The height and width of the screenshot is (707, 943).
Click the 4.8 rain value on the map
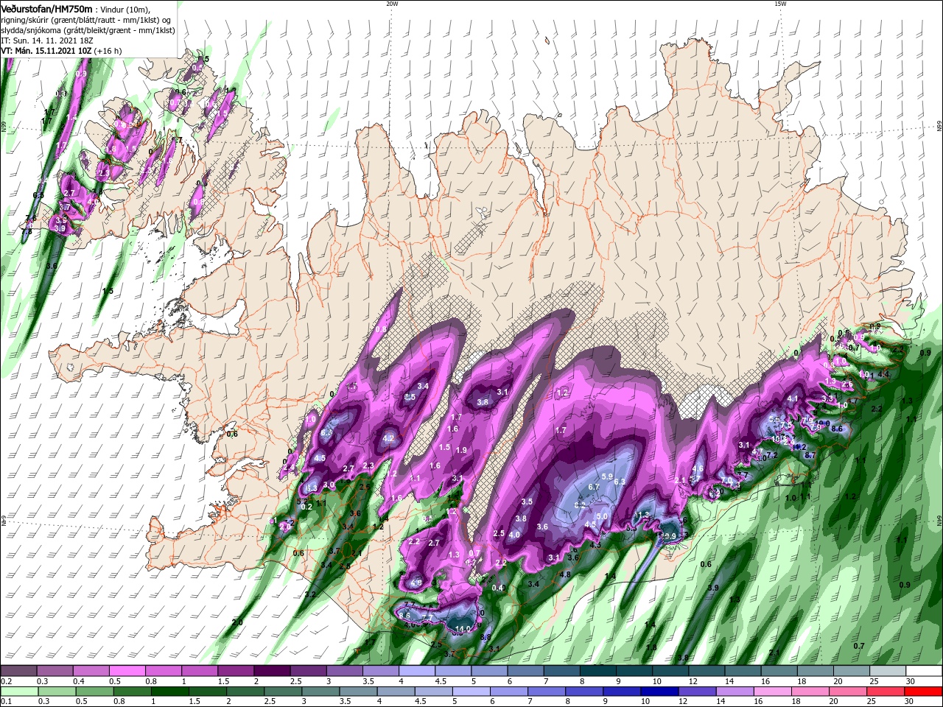[566, 574]
